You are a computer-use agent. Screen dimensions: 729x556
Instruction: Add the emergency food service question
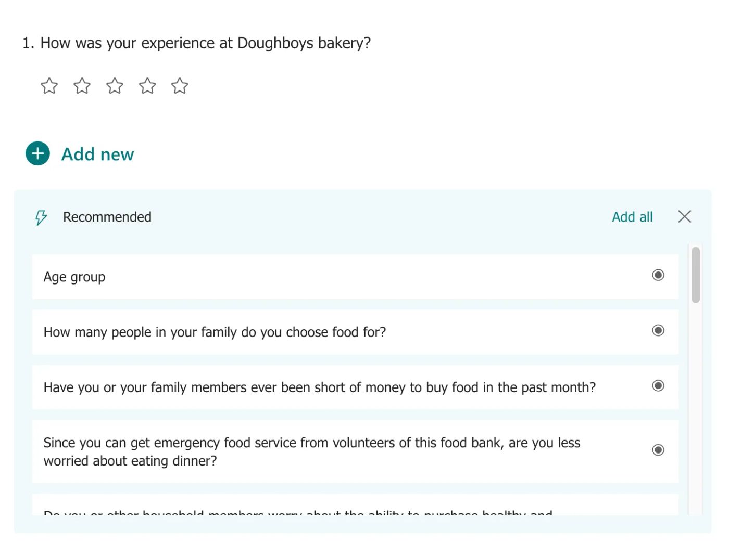tap(312, 451)
